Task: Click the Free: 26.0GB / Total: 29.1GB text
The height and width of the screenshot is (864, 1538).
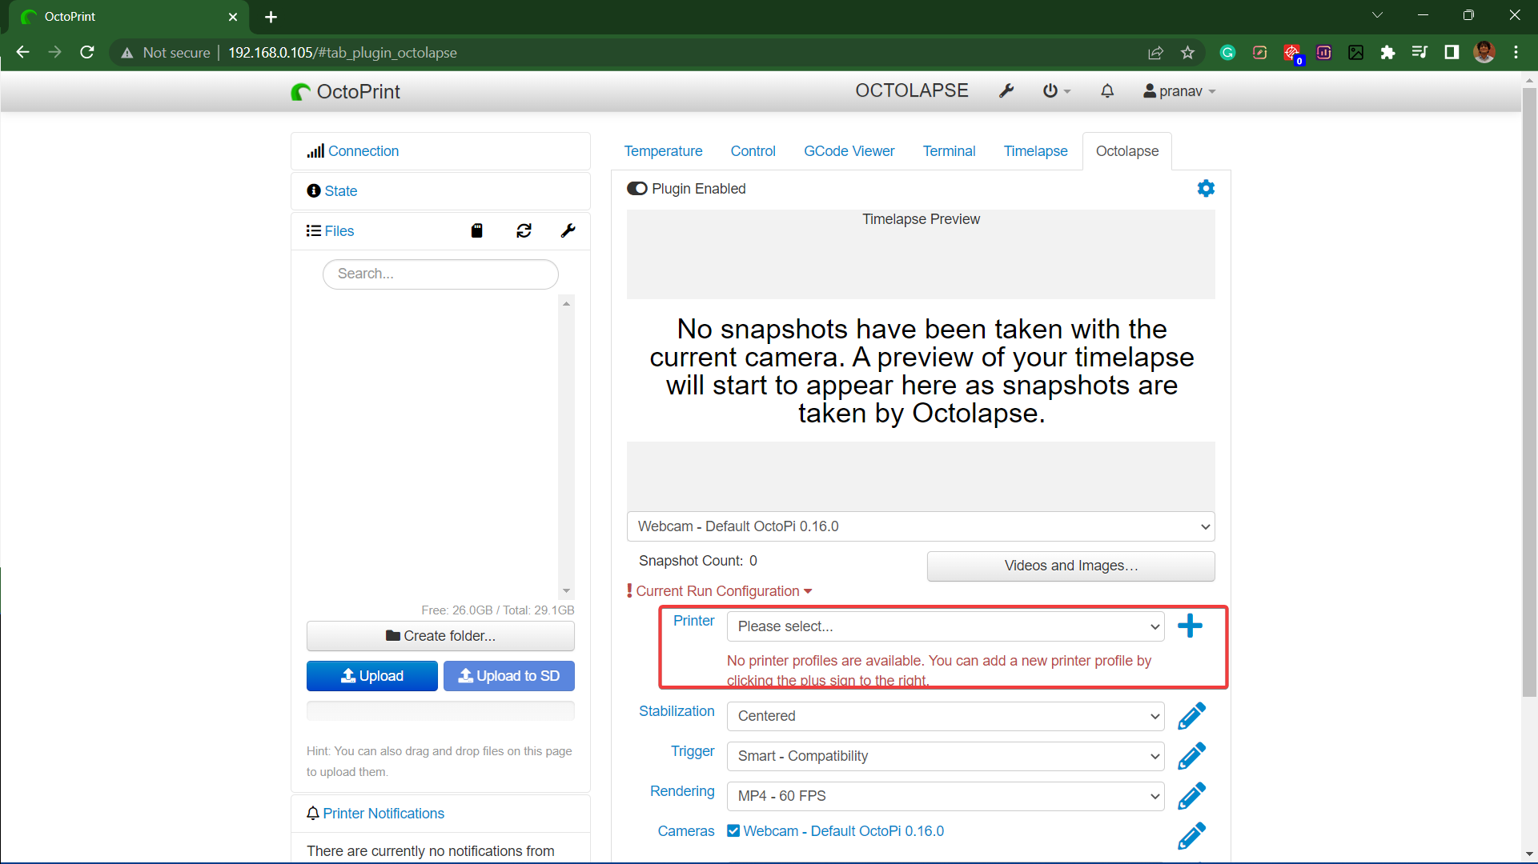Action: pyautogui.click(x=498, y=610)
